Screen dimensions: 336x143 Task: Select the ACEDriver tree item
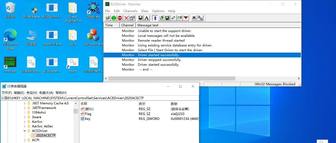point(40,131)
